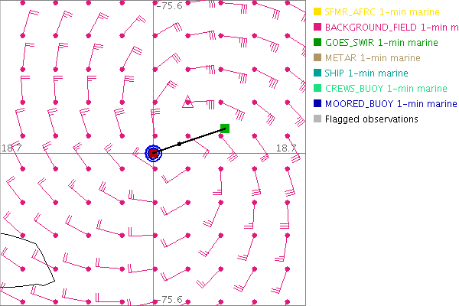
Task: Click the gray Flagged observations swatch
Action: click(x=317, y=119)
